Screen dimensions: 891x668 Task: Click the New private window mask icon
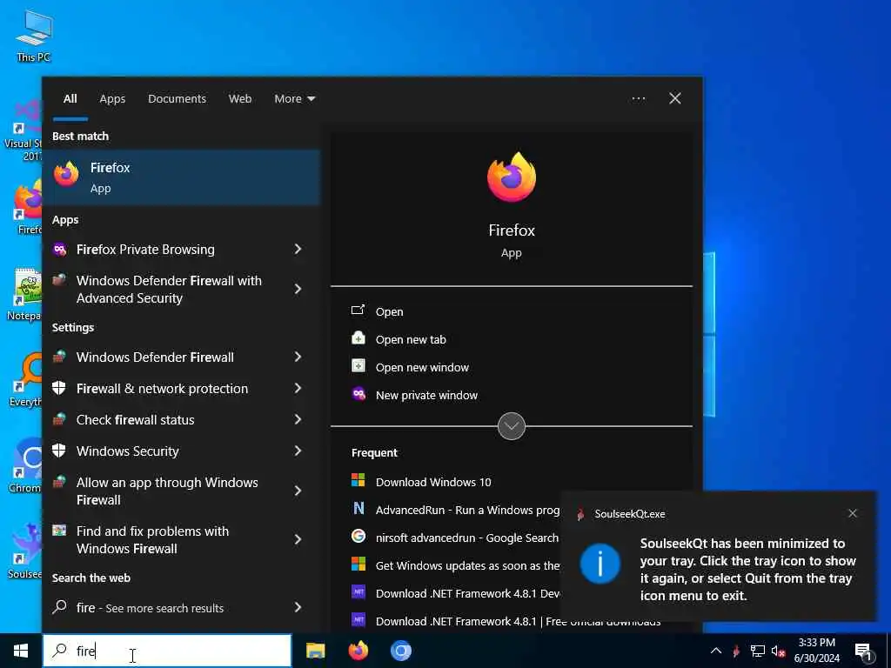(358, 394)
